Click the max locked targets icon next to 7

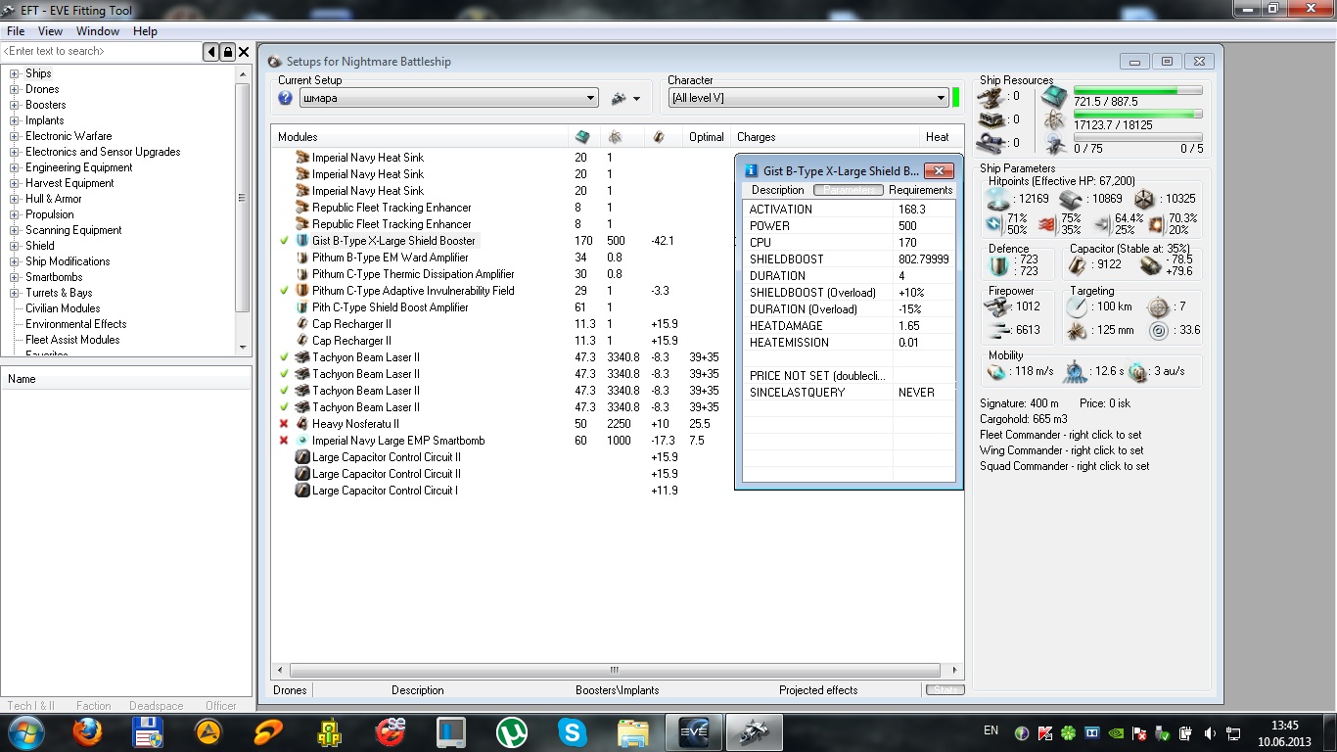coord(1159,306)
